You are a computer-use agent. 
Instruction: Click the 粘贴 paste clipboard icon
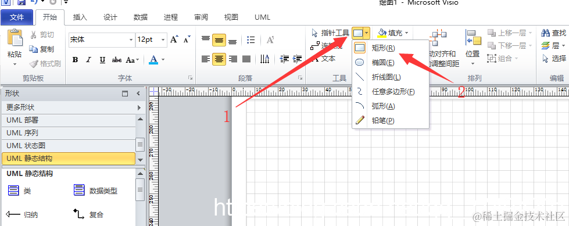pos(15,38)
